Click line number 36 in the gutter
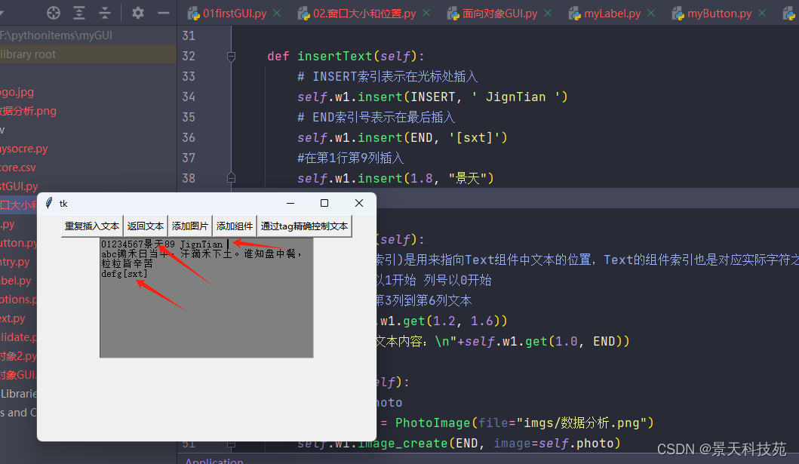This screenshot has height=464, width=799. point(189,137)
